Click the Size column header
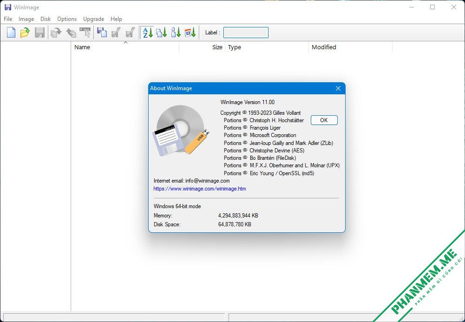The width and height of the screenshot is (465, 322). tap(202, 47)
